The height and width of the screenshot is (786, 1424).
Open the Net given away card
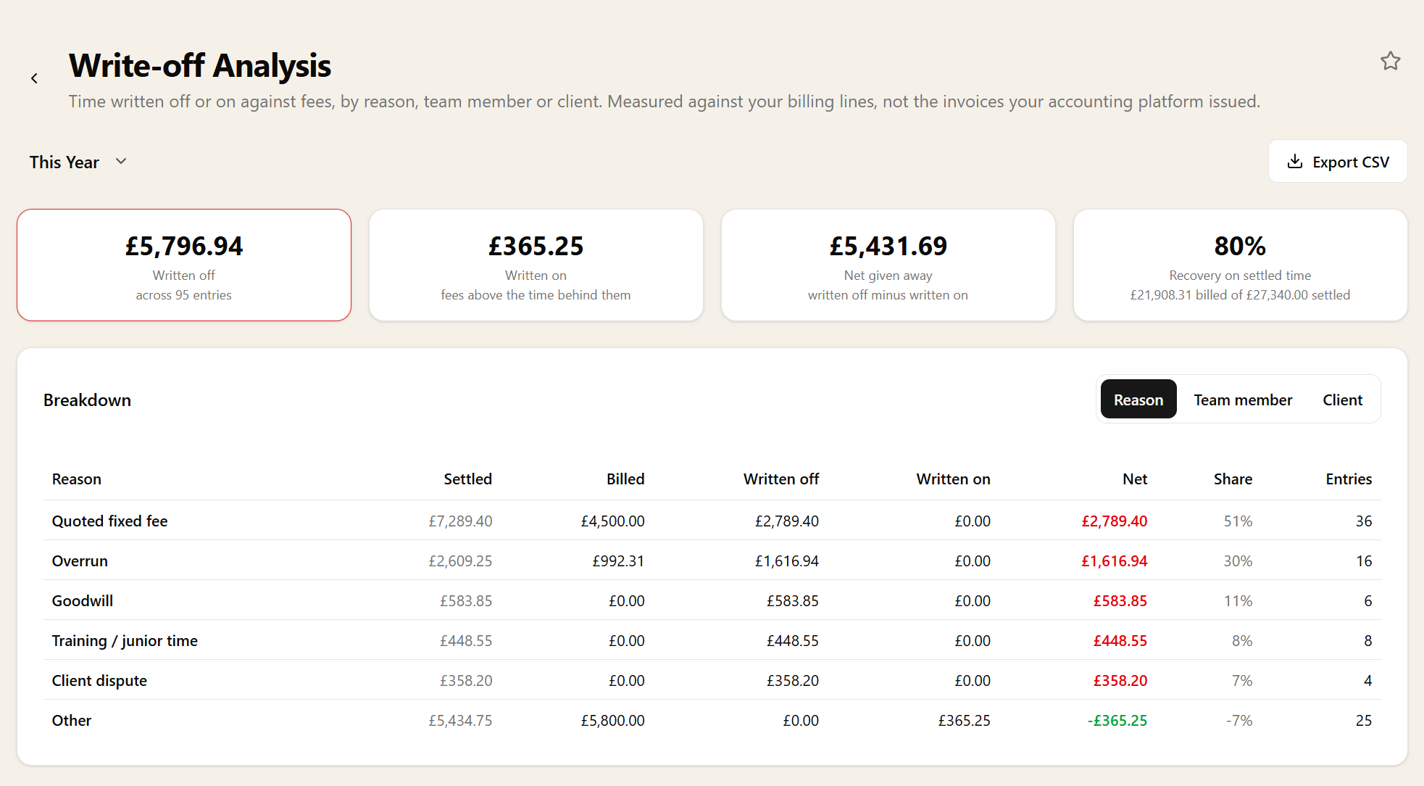pyautogui.click(x=888, y=265)
